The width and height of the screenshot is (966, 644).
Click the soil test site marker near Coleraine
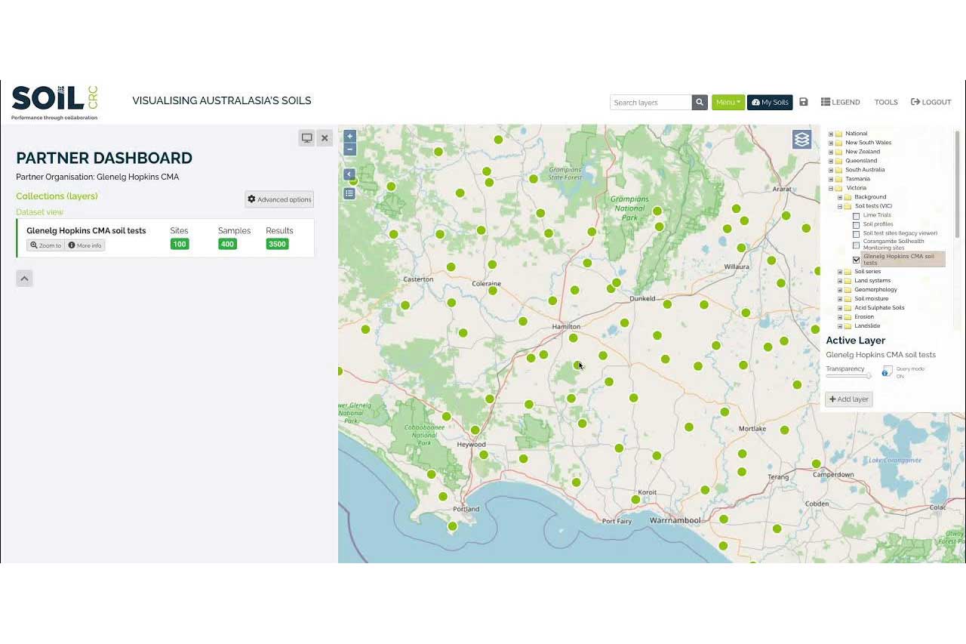click(493, 291)
